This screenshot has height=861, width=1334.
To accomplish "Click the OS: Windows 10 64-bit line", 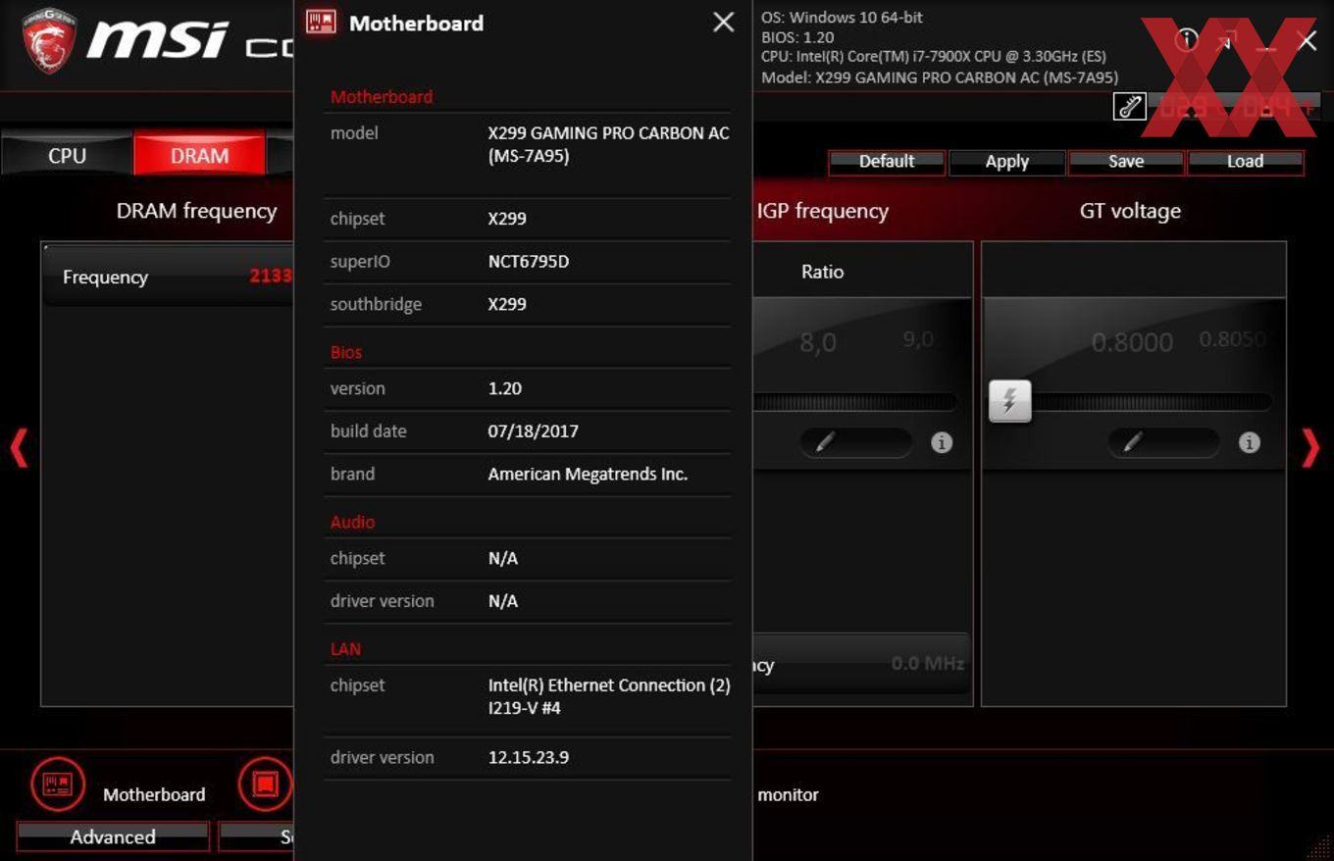I will pyautogui.click(x=842, y=17).
